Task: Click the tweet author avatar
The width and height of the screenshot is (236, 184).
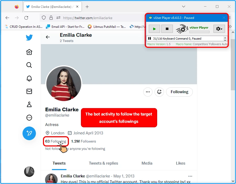Action: click(51, 179)
